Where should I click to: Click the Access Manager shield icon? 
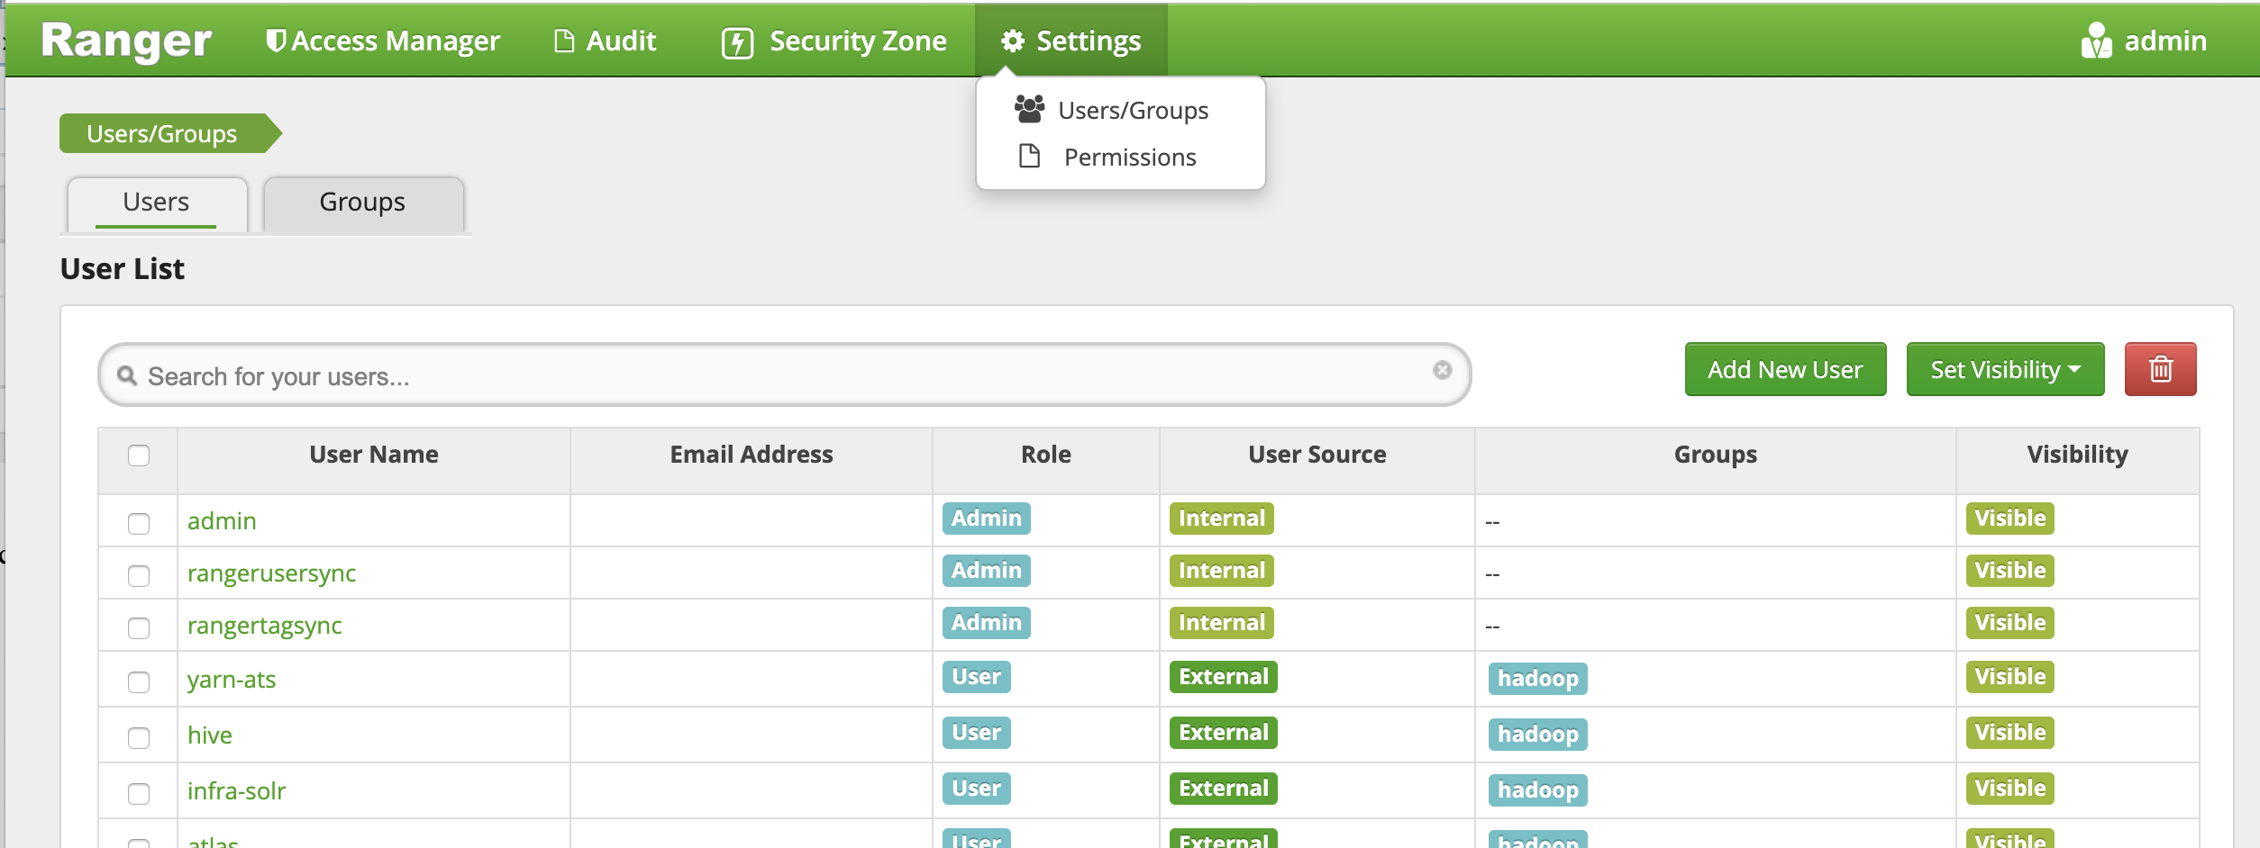pyautogui.click(x=276, y=41)
